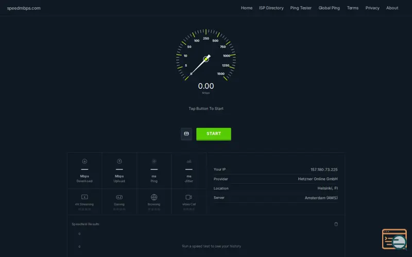Open the floating terminal window widget icon
Viewport: 412px width, 257px height.
point(394,239)
